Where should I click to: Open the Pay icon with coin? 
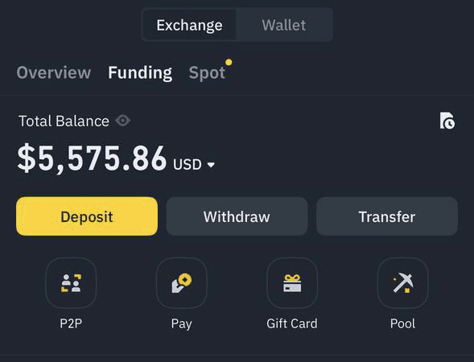182,283
